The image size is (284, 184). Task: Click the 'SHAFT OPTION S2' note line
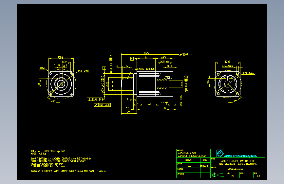pos(58,161)
